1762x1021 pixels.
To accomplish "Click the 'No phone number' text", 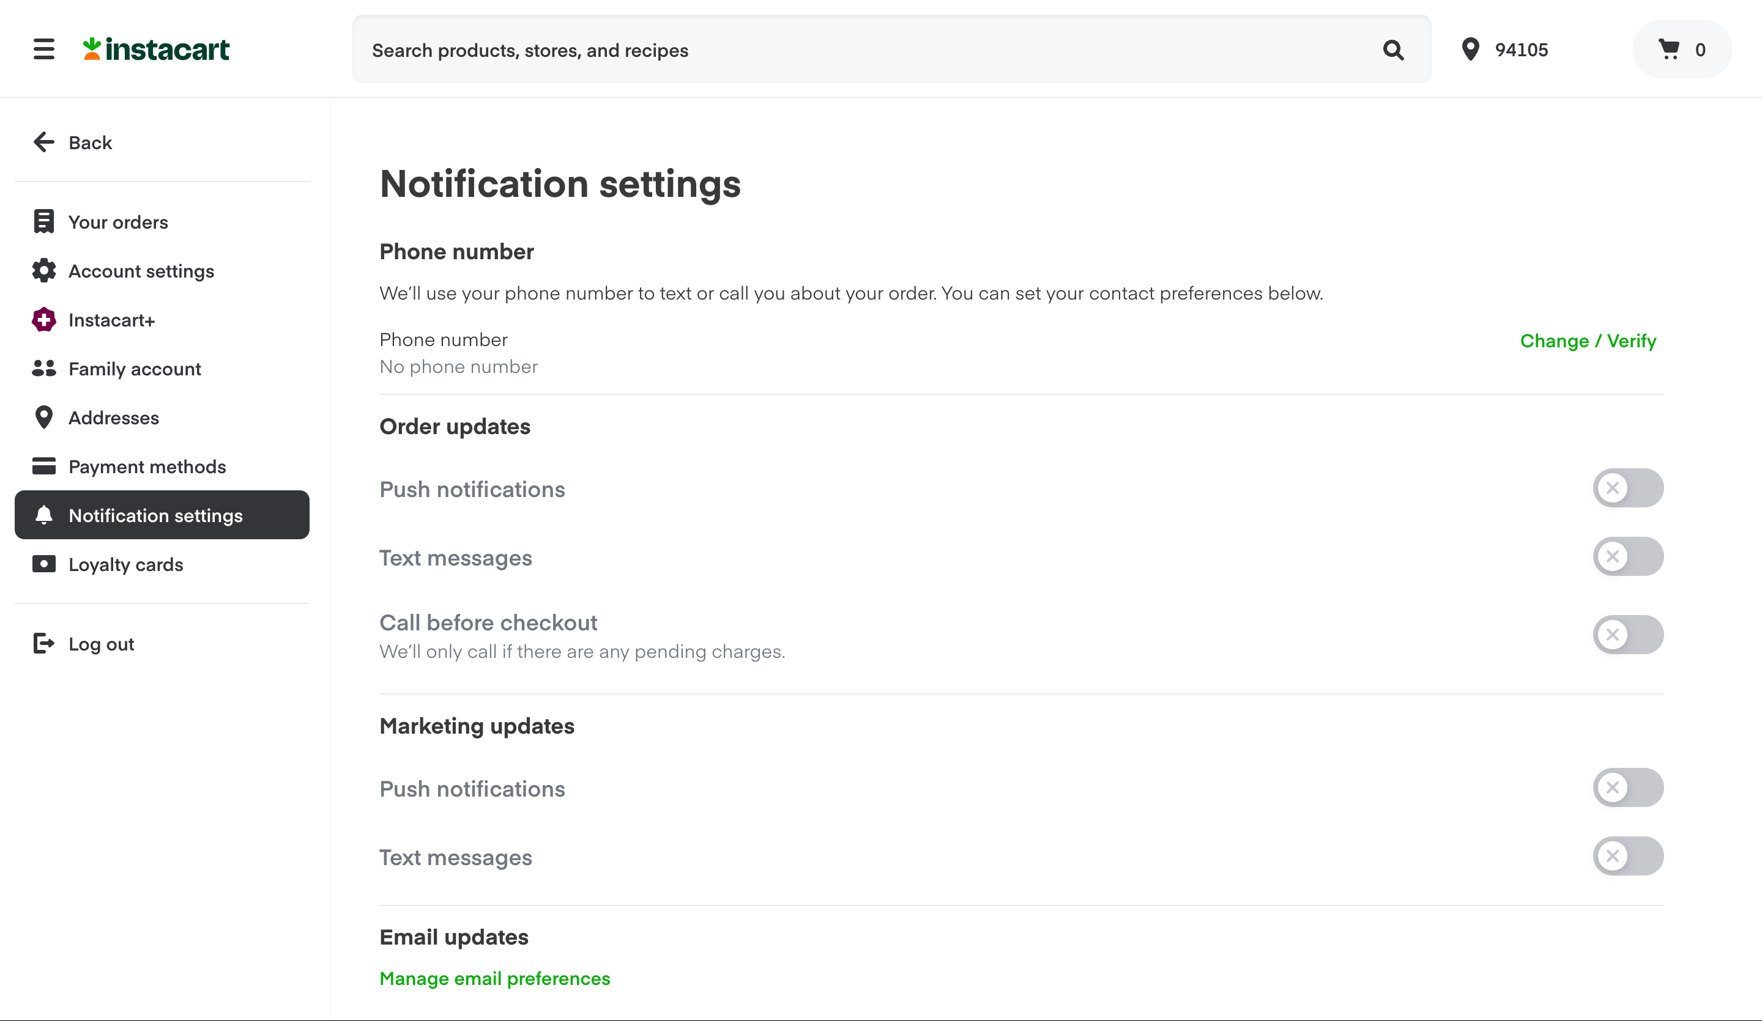I will pos(459,367).
